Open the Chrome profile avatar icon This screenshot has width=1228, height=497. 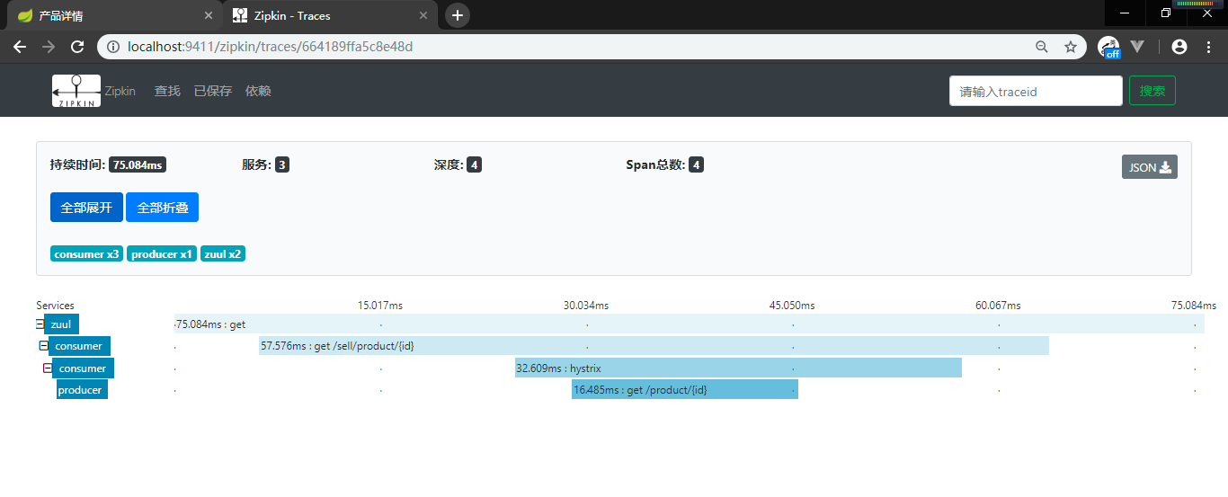(1179, 47)
